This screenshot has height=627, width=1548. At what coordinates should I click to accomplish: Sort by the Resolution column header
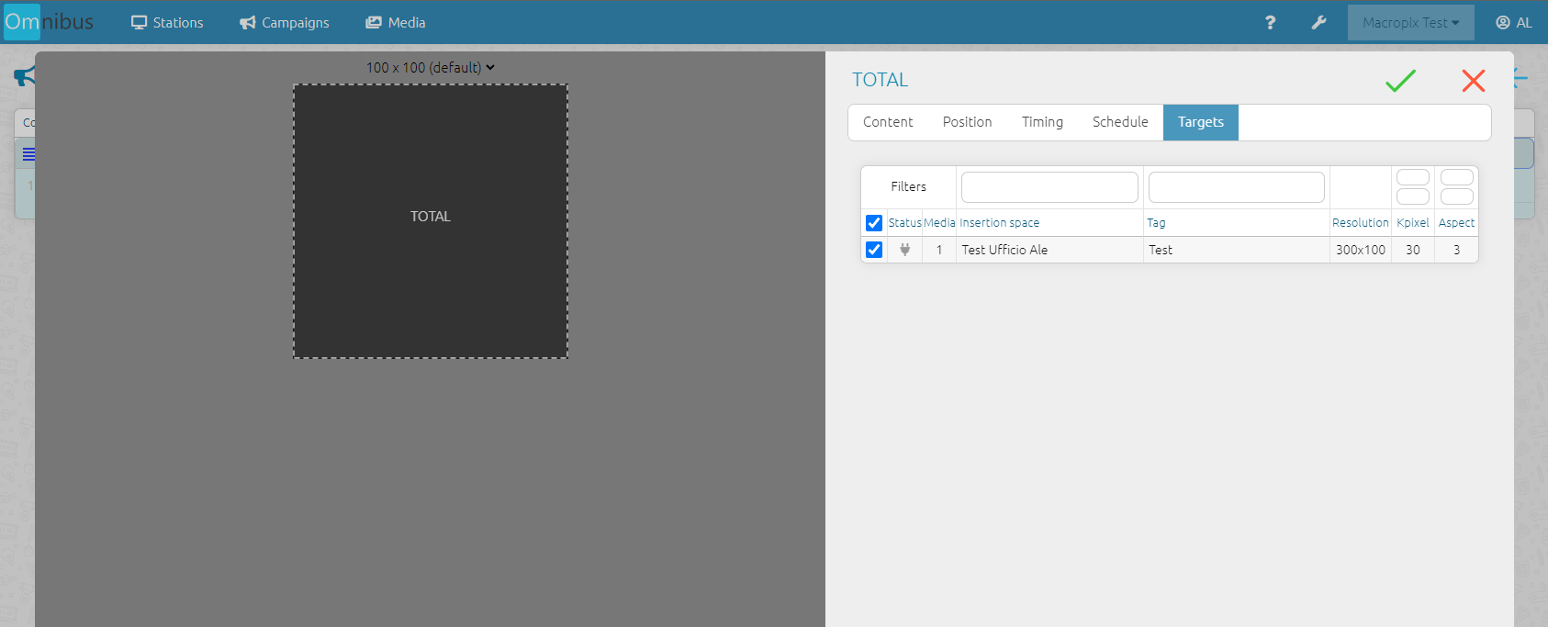[x=1360, y=223]
